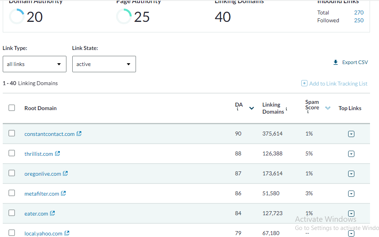Click the 126,388 linking domains cell

point(272,153)
